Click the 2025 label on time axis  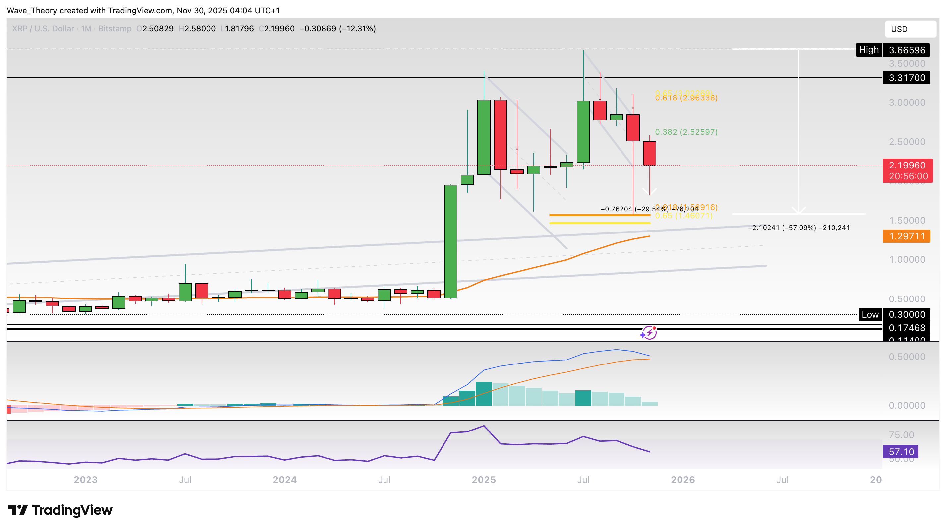(x=484, y=480)
